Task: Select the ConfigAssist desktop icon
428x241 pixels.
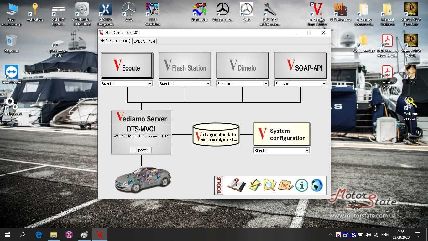Action: point(12,106)
